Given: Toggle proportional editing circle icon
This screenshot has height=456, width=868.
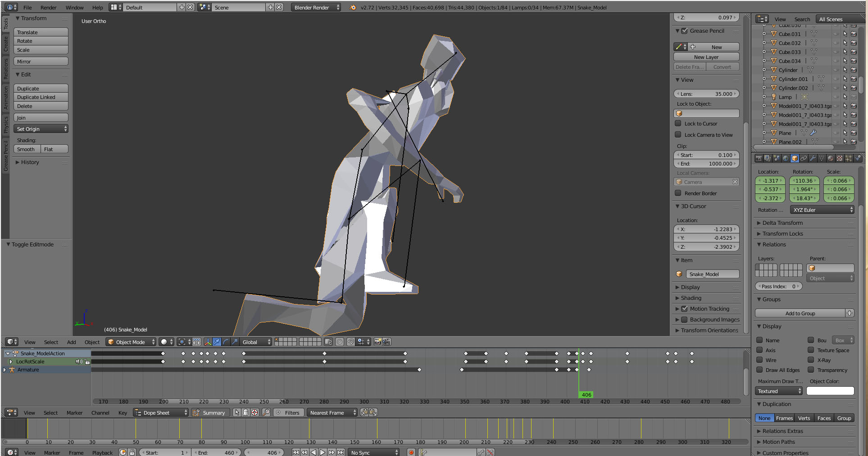Looking at the screenshot, I should pyautogui.click(x=340, y=342).
